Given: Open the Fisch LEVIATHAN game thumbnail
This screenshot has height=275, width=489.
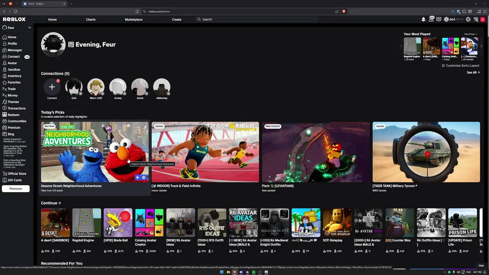Looking at the screenshot, I should click(x=316, y=152).
